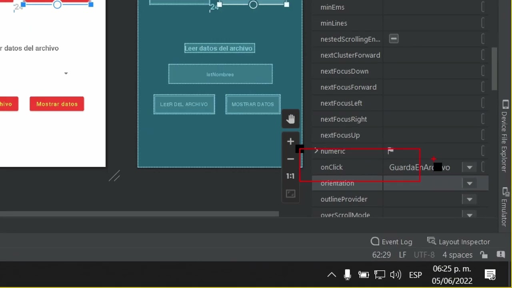Toggle the nestedScrollingEnabled checkbox

[x=394, y=39]
